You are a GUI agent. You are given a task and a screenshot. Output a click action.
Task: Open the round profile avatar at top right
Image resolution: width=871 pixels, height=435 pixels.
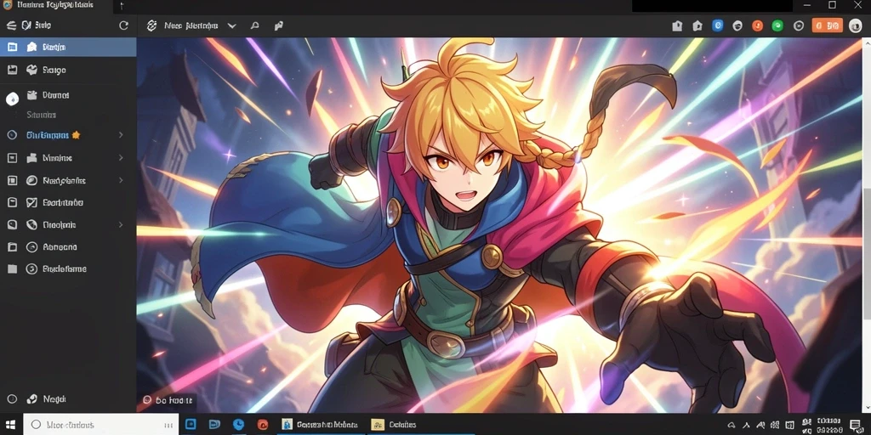coord(856,25)
